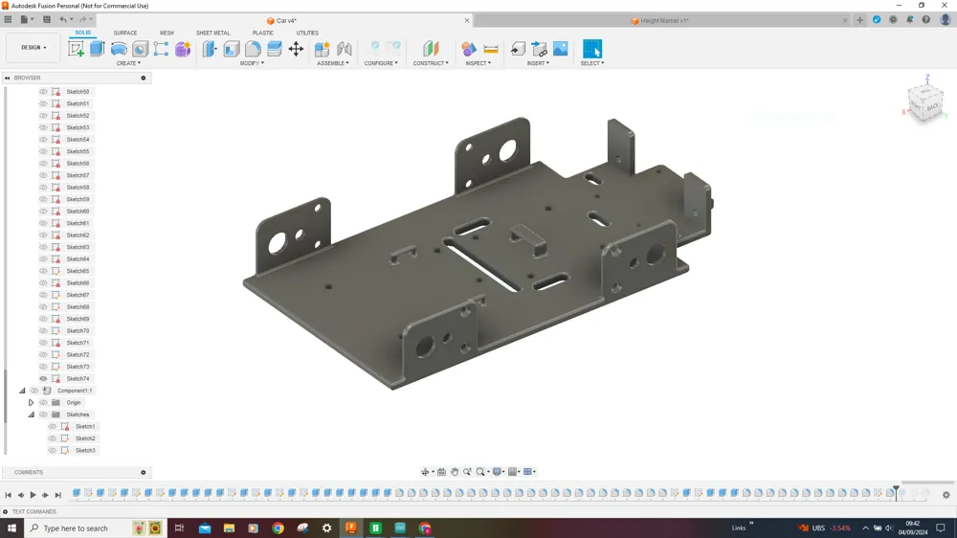The width and height of the screenshot is (957, 538).
Task: Switch to the SHEET METAL tab
Action: (213, 33)
